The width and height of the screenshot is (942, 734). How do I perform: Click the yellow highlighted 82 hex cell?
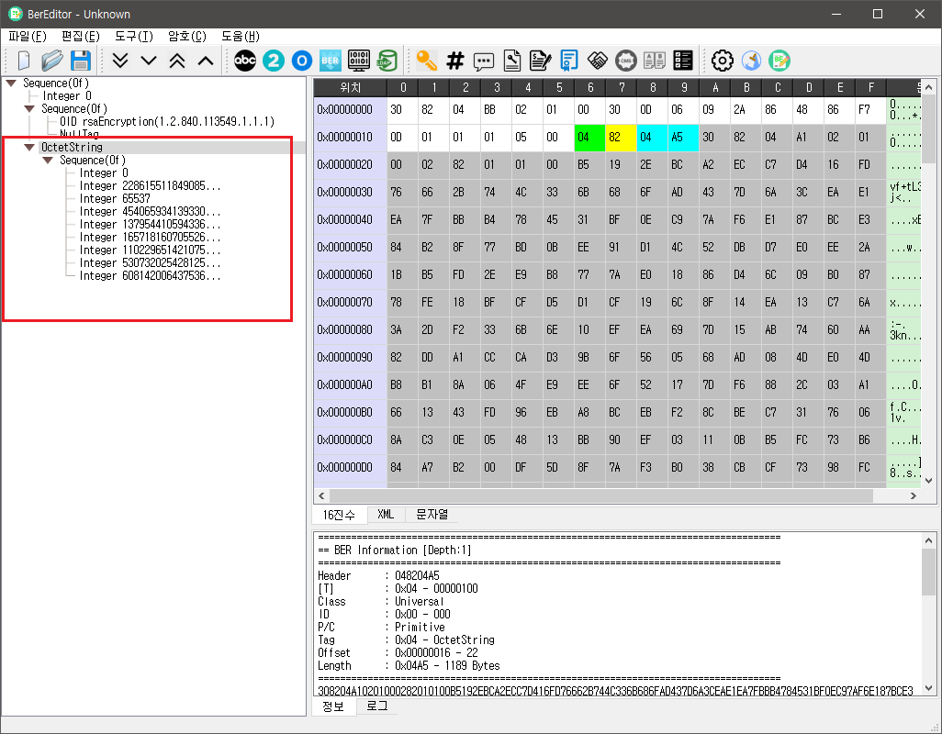tap(621, 137)
